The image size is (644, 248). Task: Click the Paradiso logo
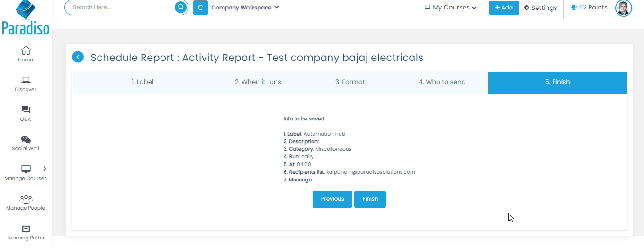pos(26,18)
